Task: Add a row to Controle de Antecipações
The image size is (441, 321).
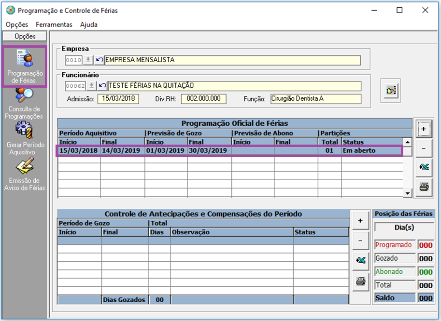Action: tap(360, 221)
